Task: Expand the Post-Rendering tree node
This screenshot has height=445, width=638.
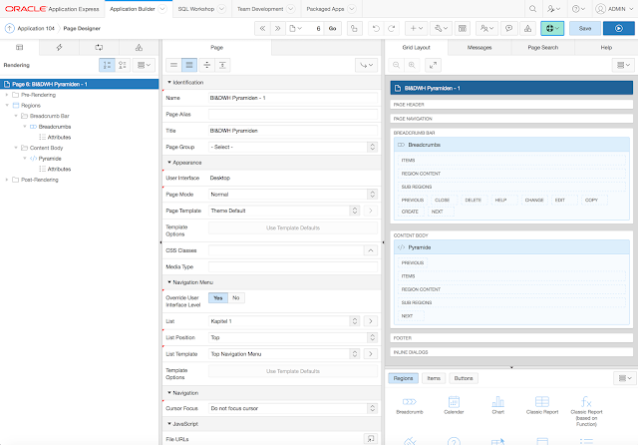Action: pyautogui.click(x=7, y=180)
